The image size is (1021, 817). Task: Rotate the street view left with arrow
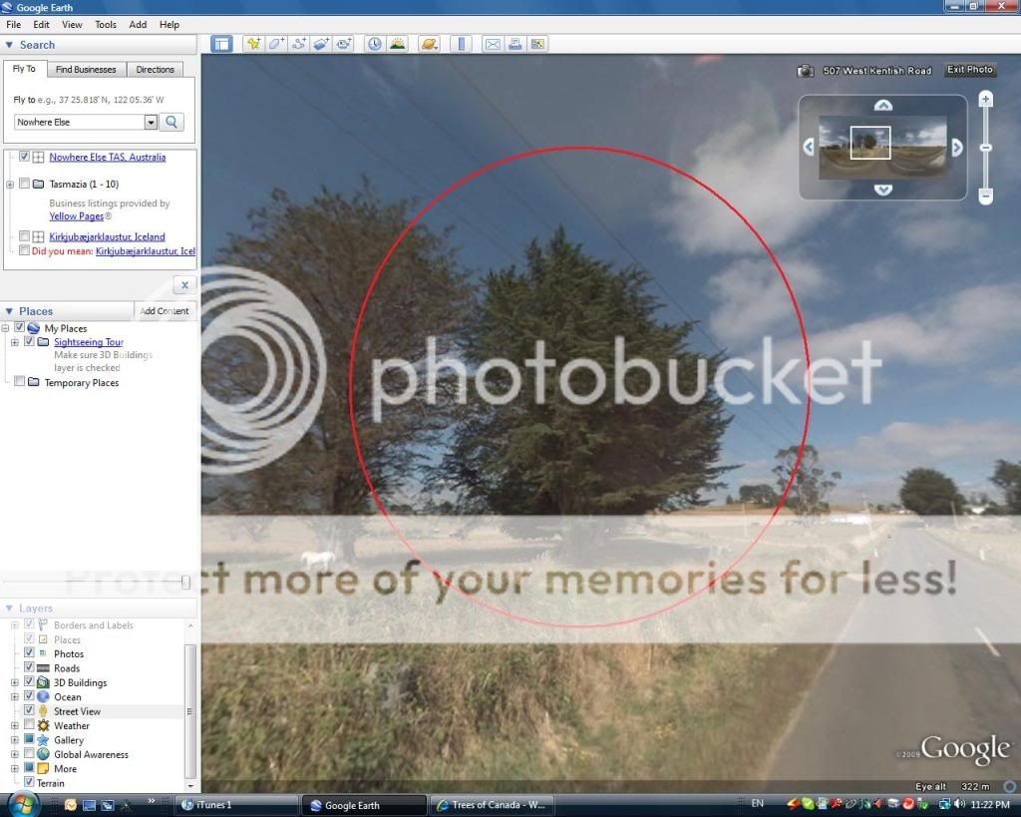click(809, 148)
